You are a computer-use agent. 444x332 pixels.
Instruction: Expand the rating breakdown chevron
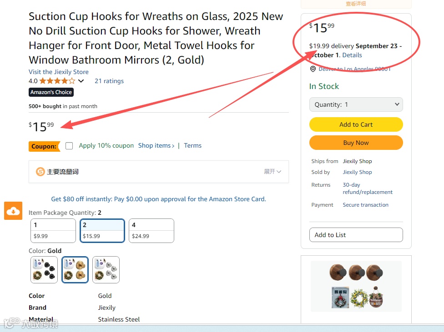pos(81,81)
